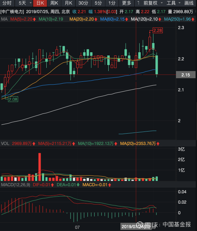This screenshot has height=231, width=197.
Task: Open the 5分 five-minute chart
Action: (98, 3)
